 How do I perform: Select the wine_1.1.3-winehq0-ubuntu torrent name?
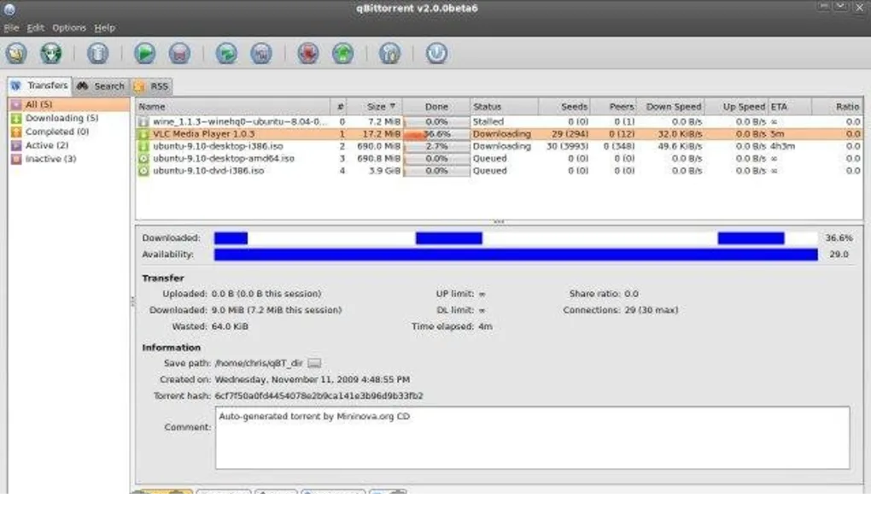240,122
